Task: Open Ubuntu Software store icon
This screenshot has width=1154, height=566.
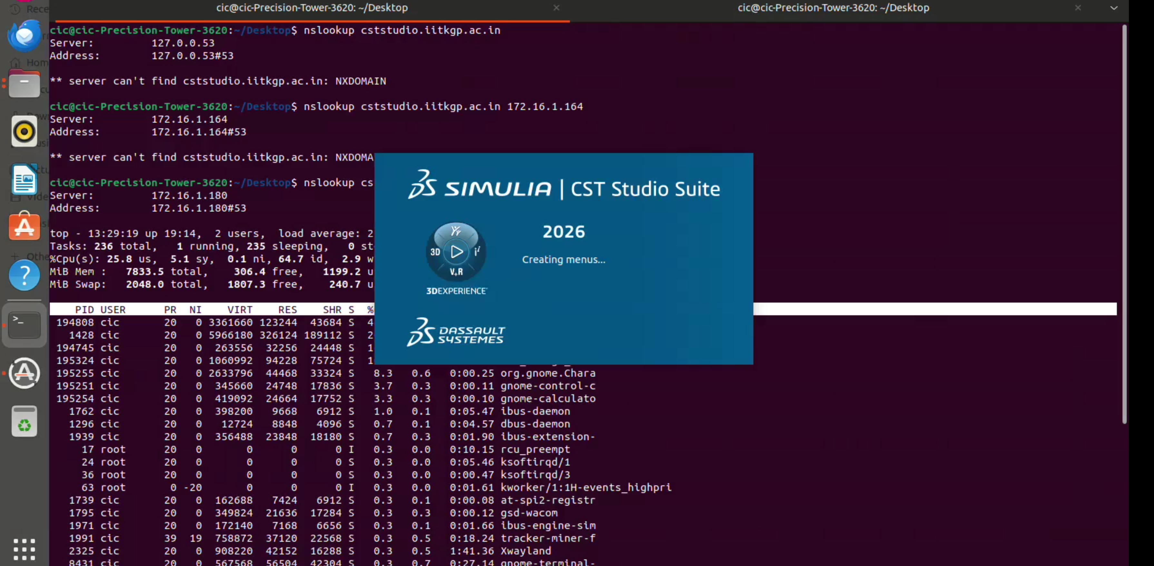Action: [24, 227]
